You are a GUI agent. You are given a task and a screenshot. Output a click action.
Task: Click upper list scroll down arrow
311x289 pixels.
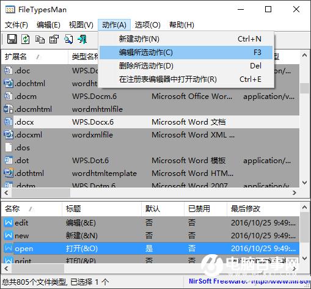304,182
